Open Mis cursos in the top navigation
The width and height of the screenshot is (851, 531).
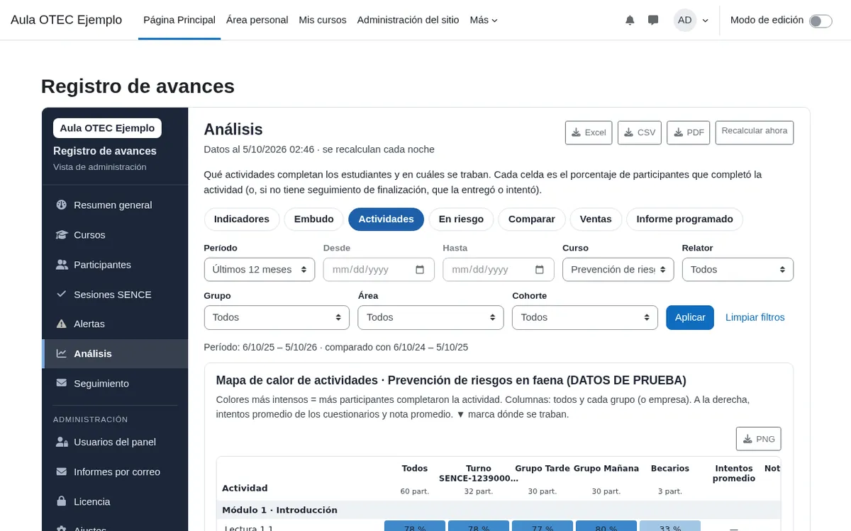(323, 20)
